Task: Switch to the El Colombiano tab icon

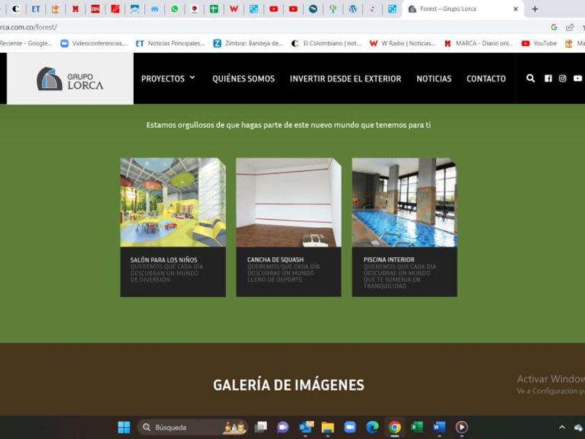Action: point(15,9)
